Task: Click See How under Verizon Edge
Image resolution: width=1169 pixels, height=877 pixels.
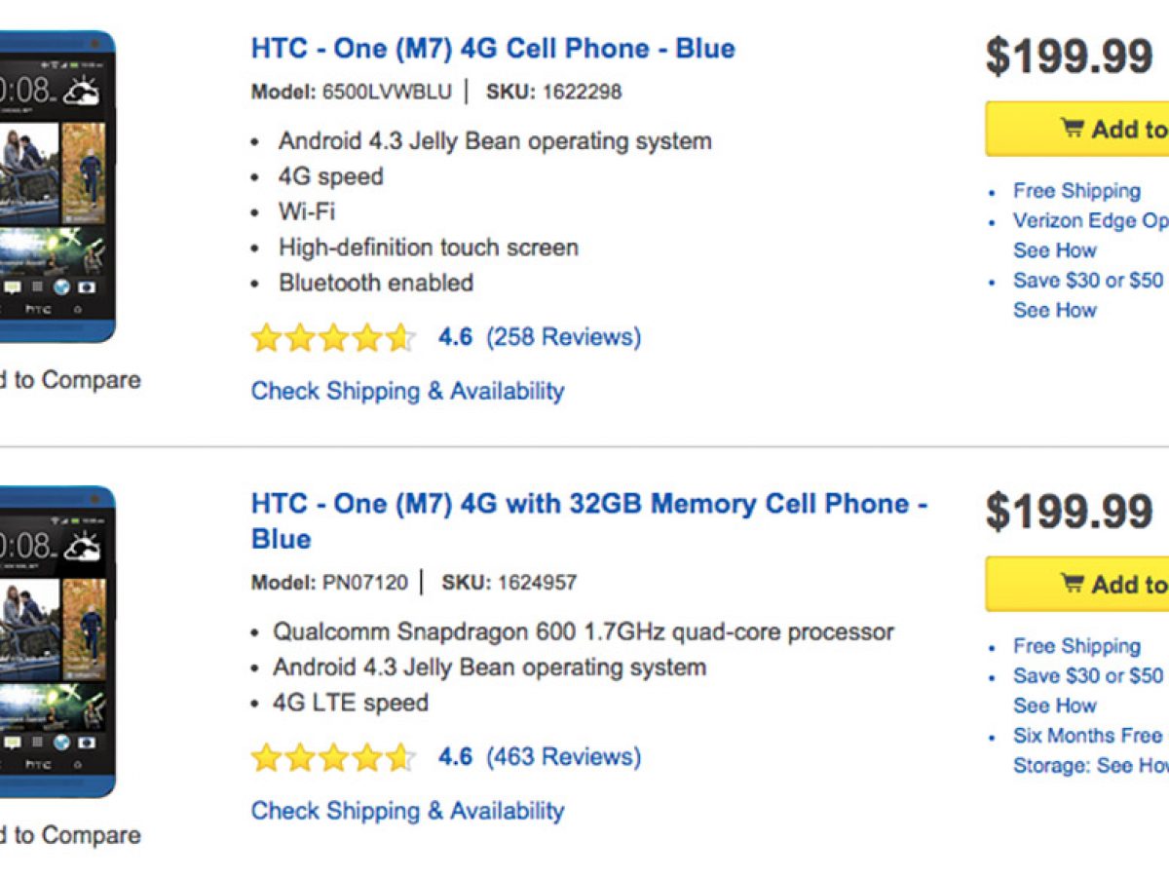Action: [1054, 250]
